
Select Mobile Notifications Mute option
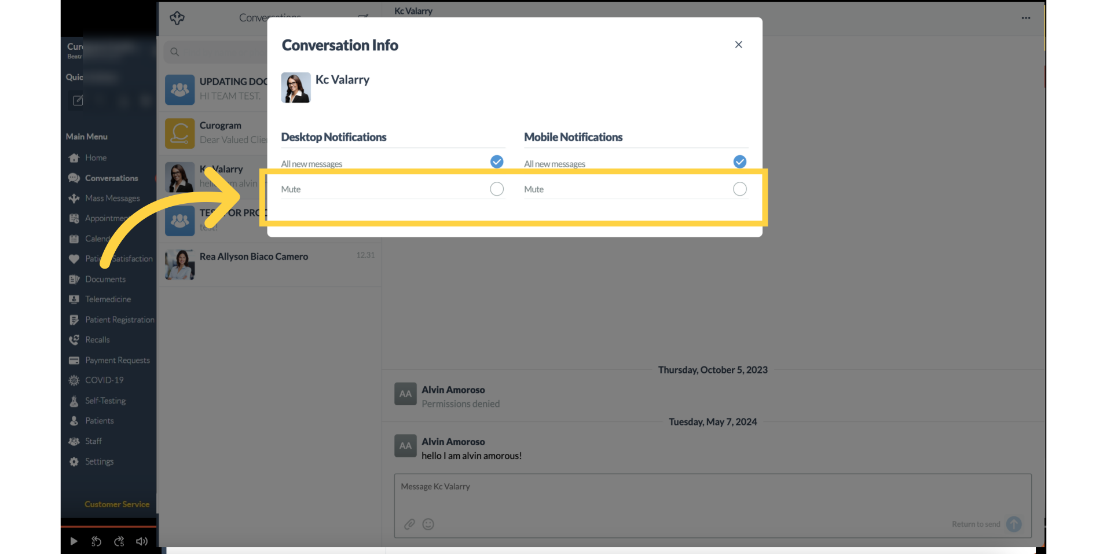(x=739, y=189)
